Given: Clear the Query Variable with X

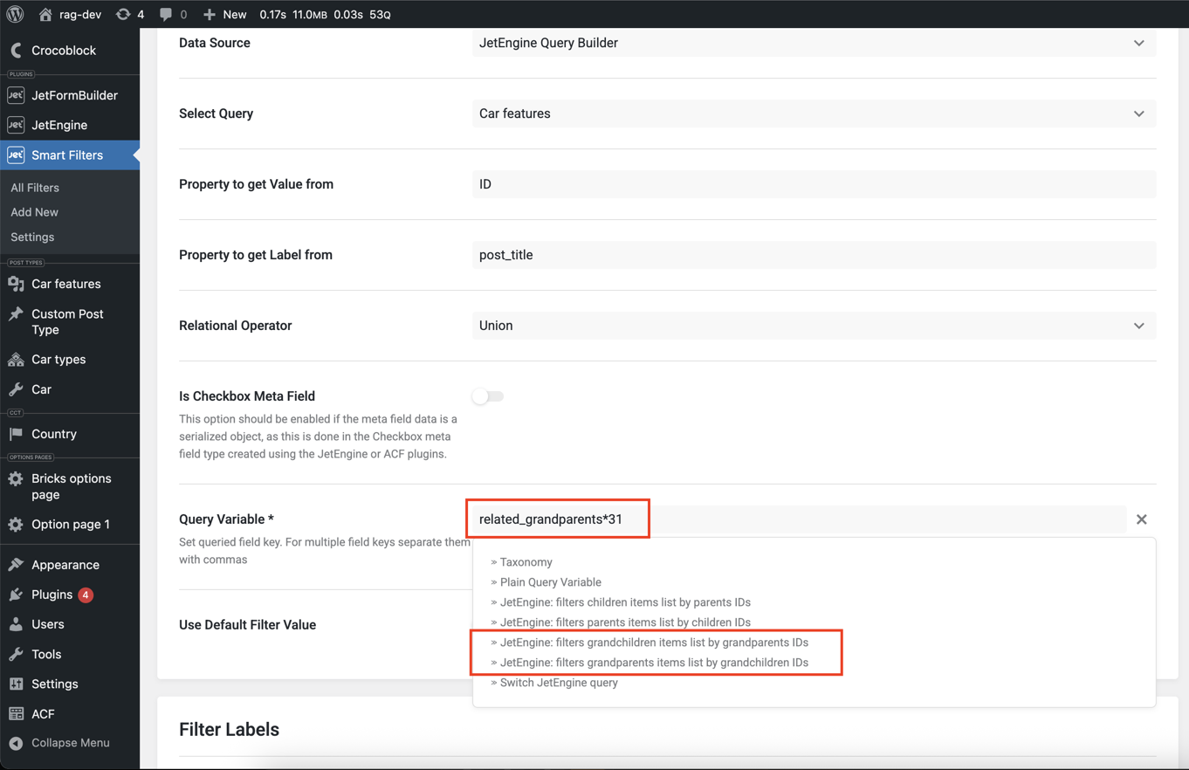Looking at the screenshot, I should click(x=1141, y=519).
